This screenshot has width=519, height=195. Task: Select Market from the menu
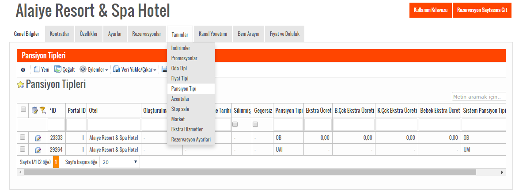[x=191, y=119]
